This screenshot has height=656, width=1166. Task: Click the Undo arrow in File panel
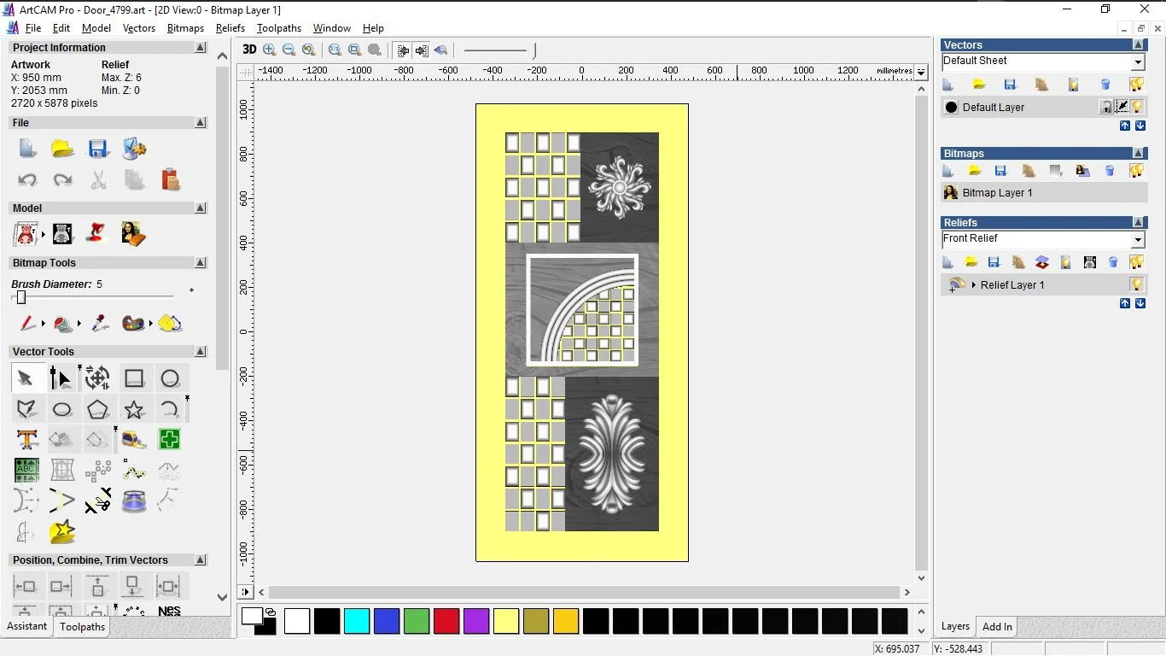pos(27,180)
